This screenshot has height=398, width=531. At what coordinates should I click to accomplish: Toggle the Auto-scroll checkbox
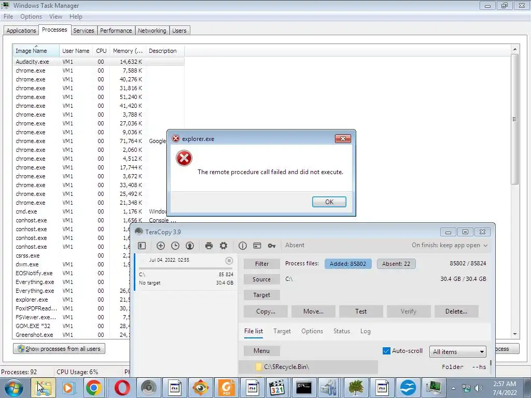[386, 351]
